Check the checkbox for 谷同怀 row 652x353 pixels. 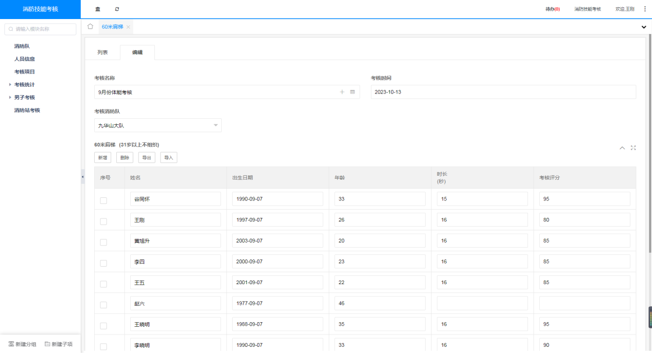103,200
